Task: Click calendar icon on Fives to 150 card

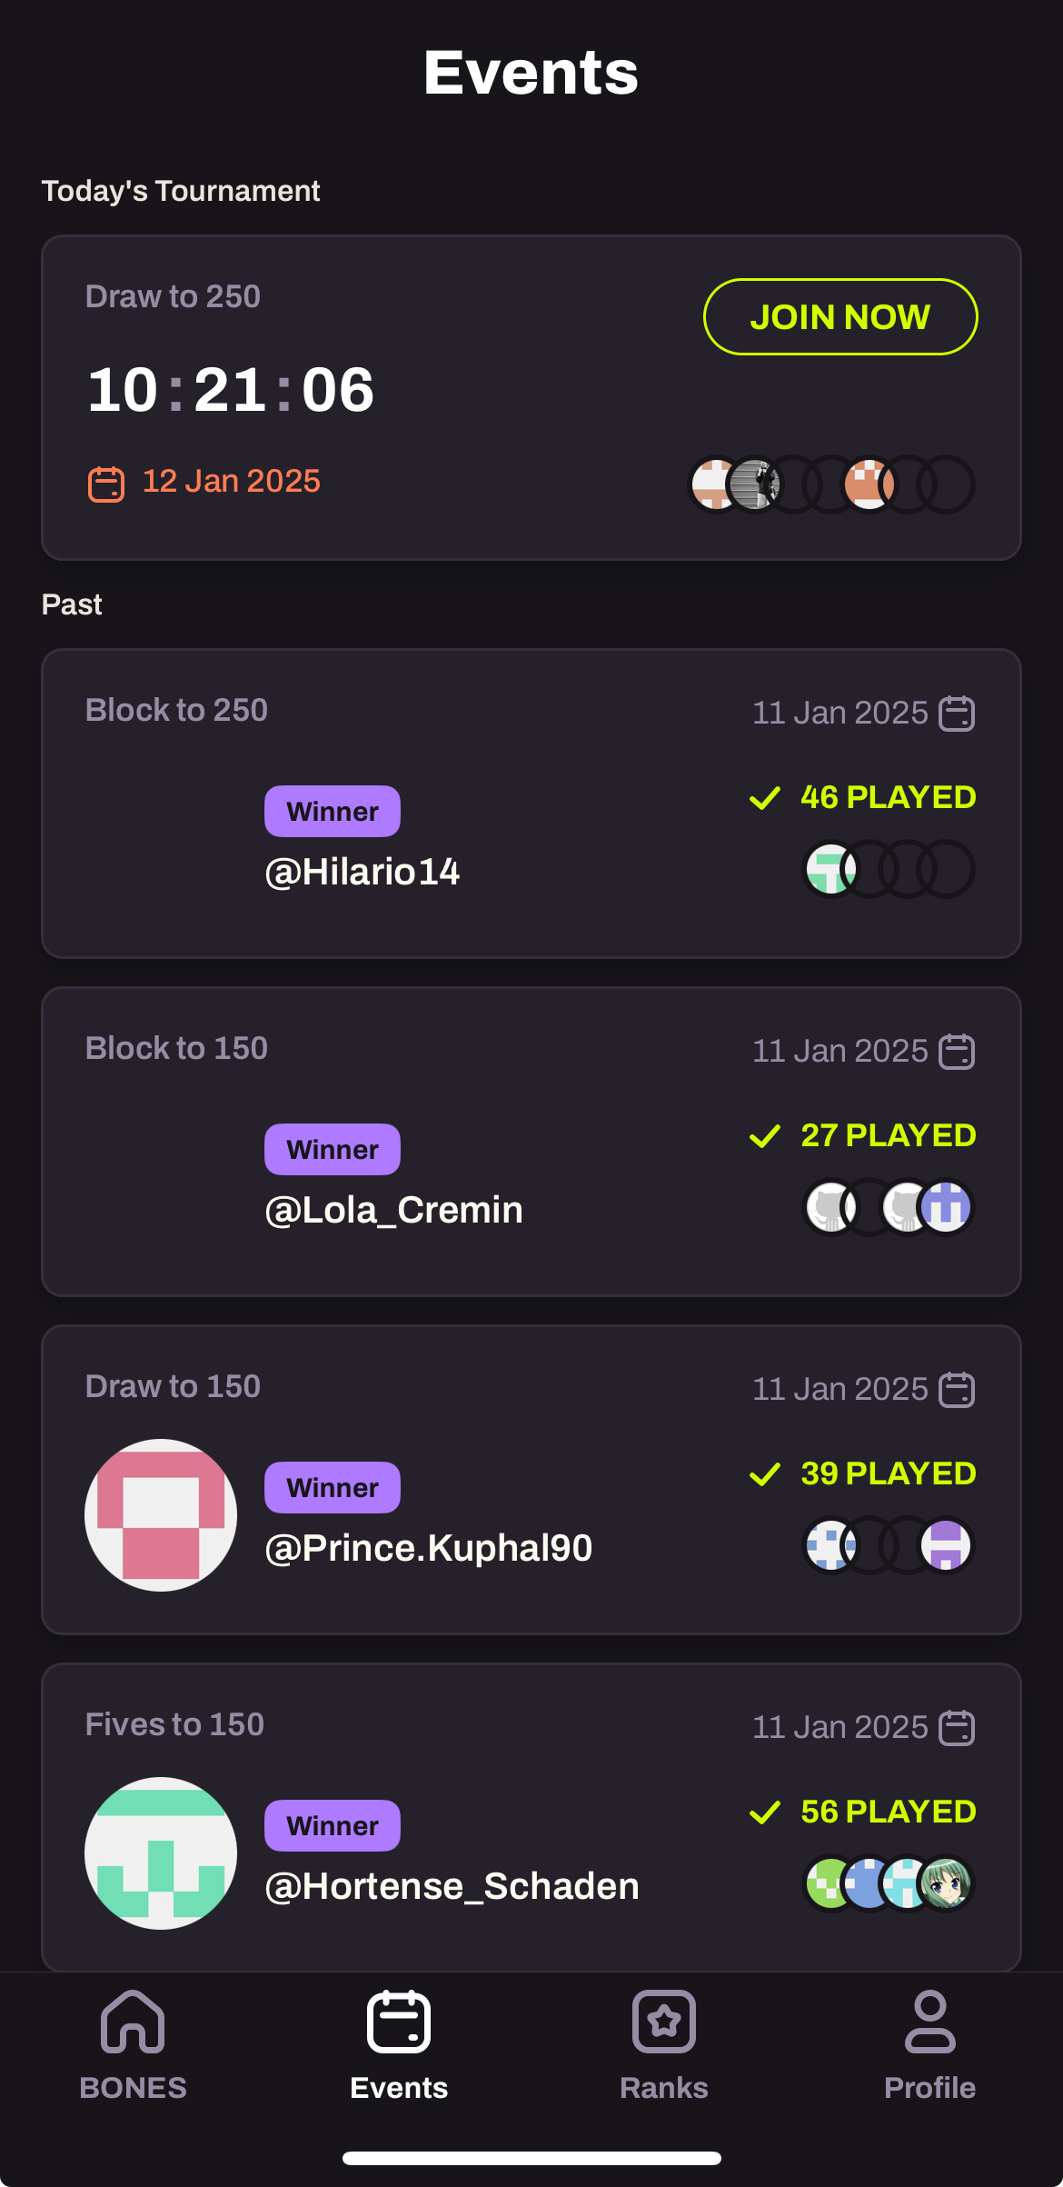Action: pos(957,1728)
